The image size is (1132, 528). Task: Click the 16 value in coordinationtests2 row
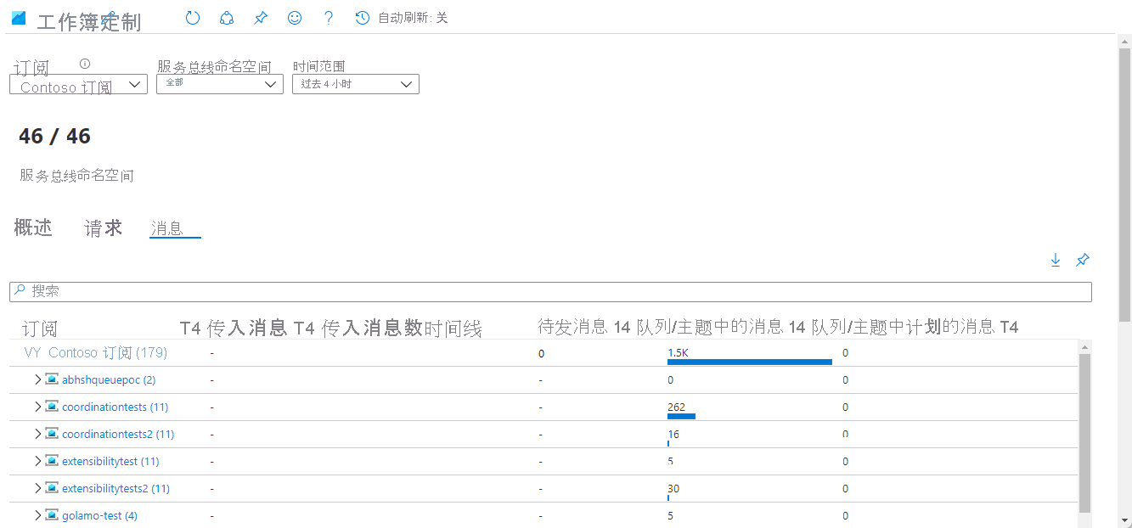coord(673,434)
